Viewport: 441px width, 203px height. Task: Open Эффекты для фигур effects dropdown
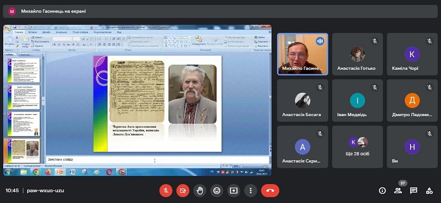click(237, 46)
